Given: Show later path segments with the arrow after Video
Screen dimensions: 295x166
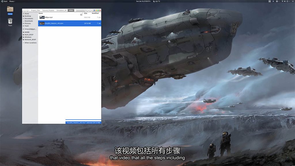Looking at the screenshot, I should pos(75,10).
